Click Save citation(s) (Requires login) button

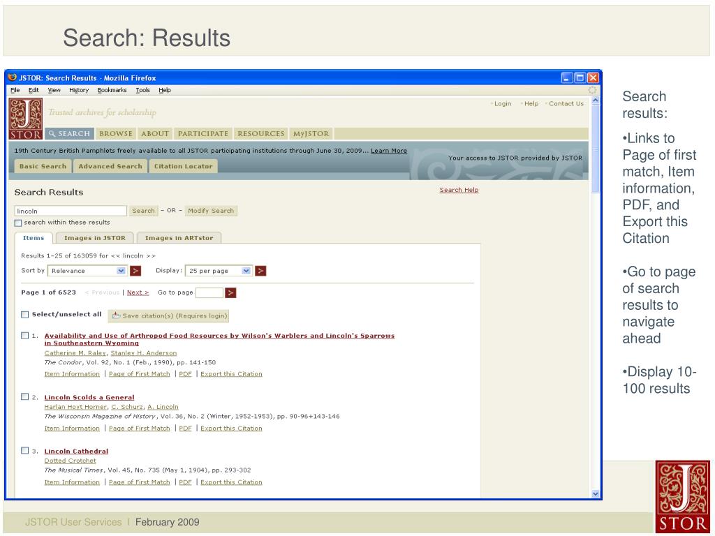click(x=169, y=316)
